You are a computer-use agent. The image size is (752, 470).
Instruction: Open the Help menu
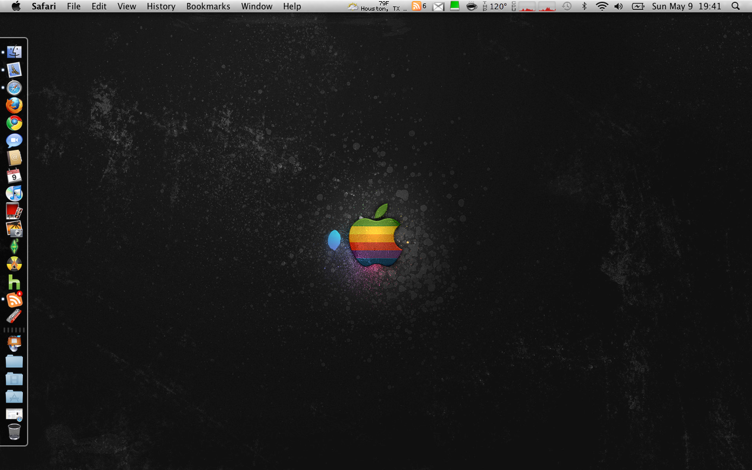click(292, 6)
